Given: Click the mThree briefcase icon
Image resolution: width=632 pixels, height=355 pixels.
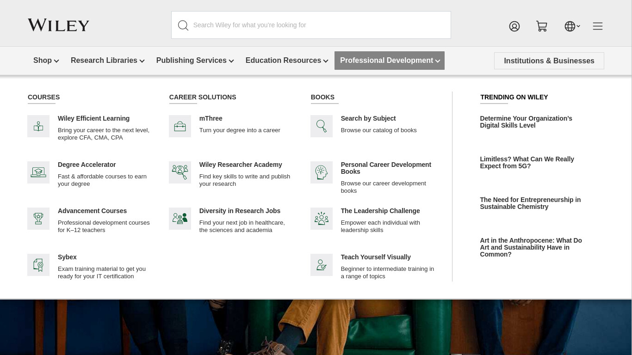Looking at the screenshot, I should coord(180,126).
